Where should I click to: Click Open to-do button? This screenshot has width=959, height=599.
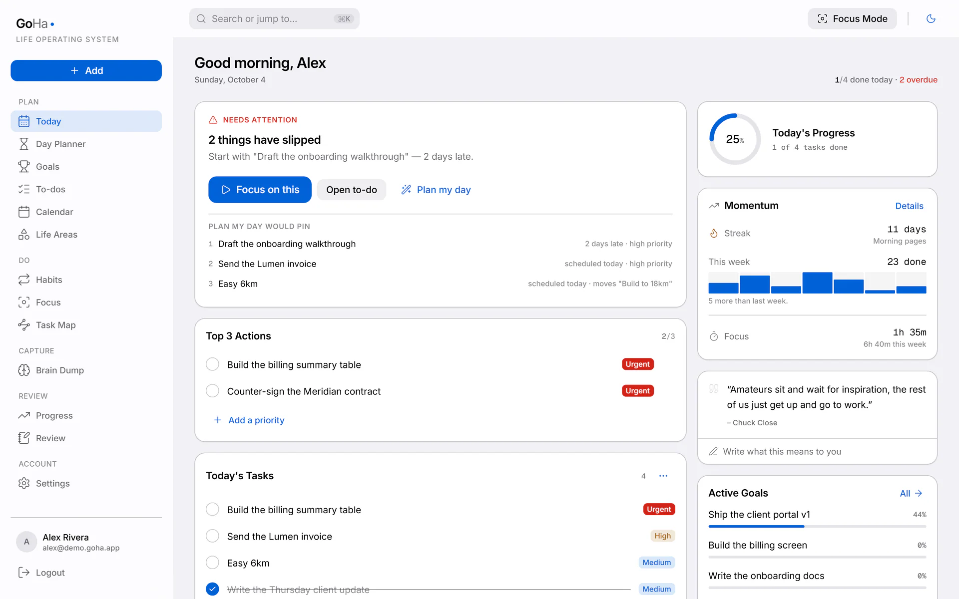click(351, 190)
